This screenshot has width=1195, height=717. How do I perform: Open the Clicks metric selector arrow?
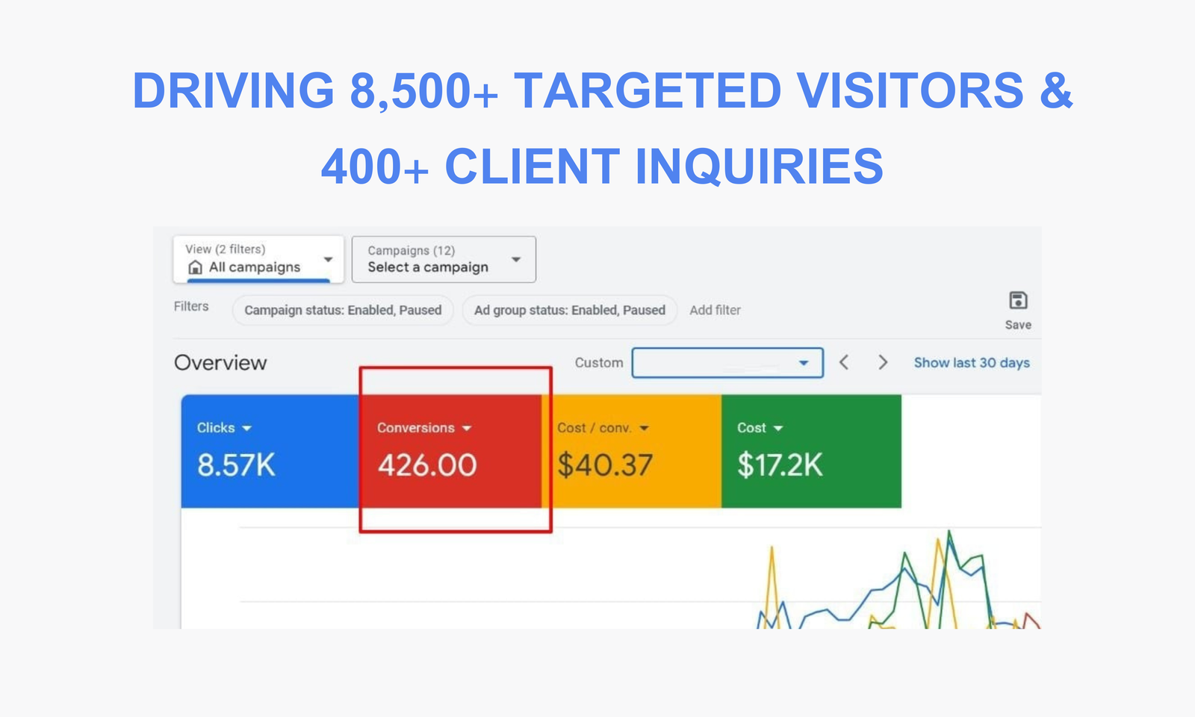(247, 429)
